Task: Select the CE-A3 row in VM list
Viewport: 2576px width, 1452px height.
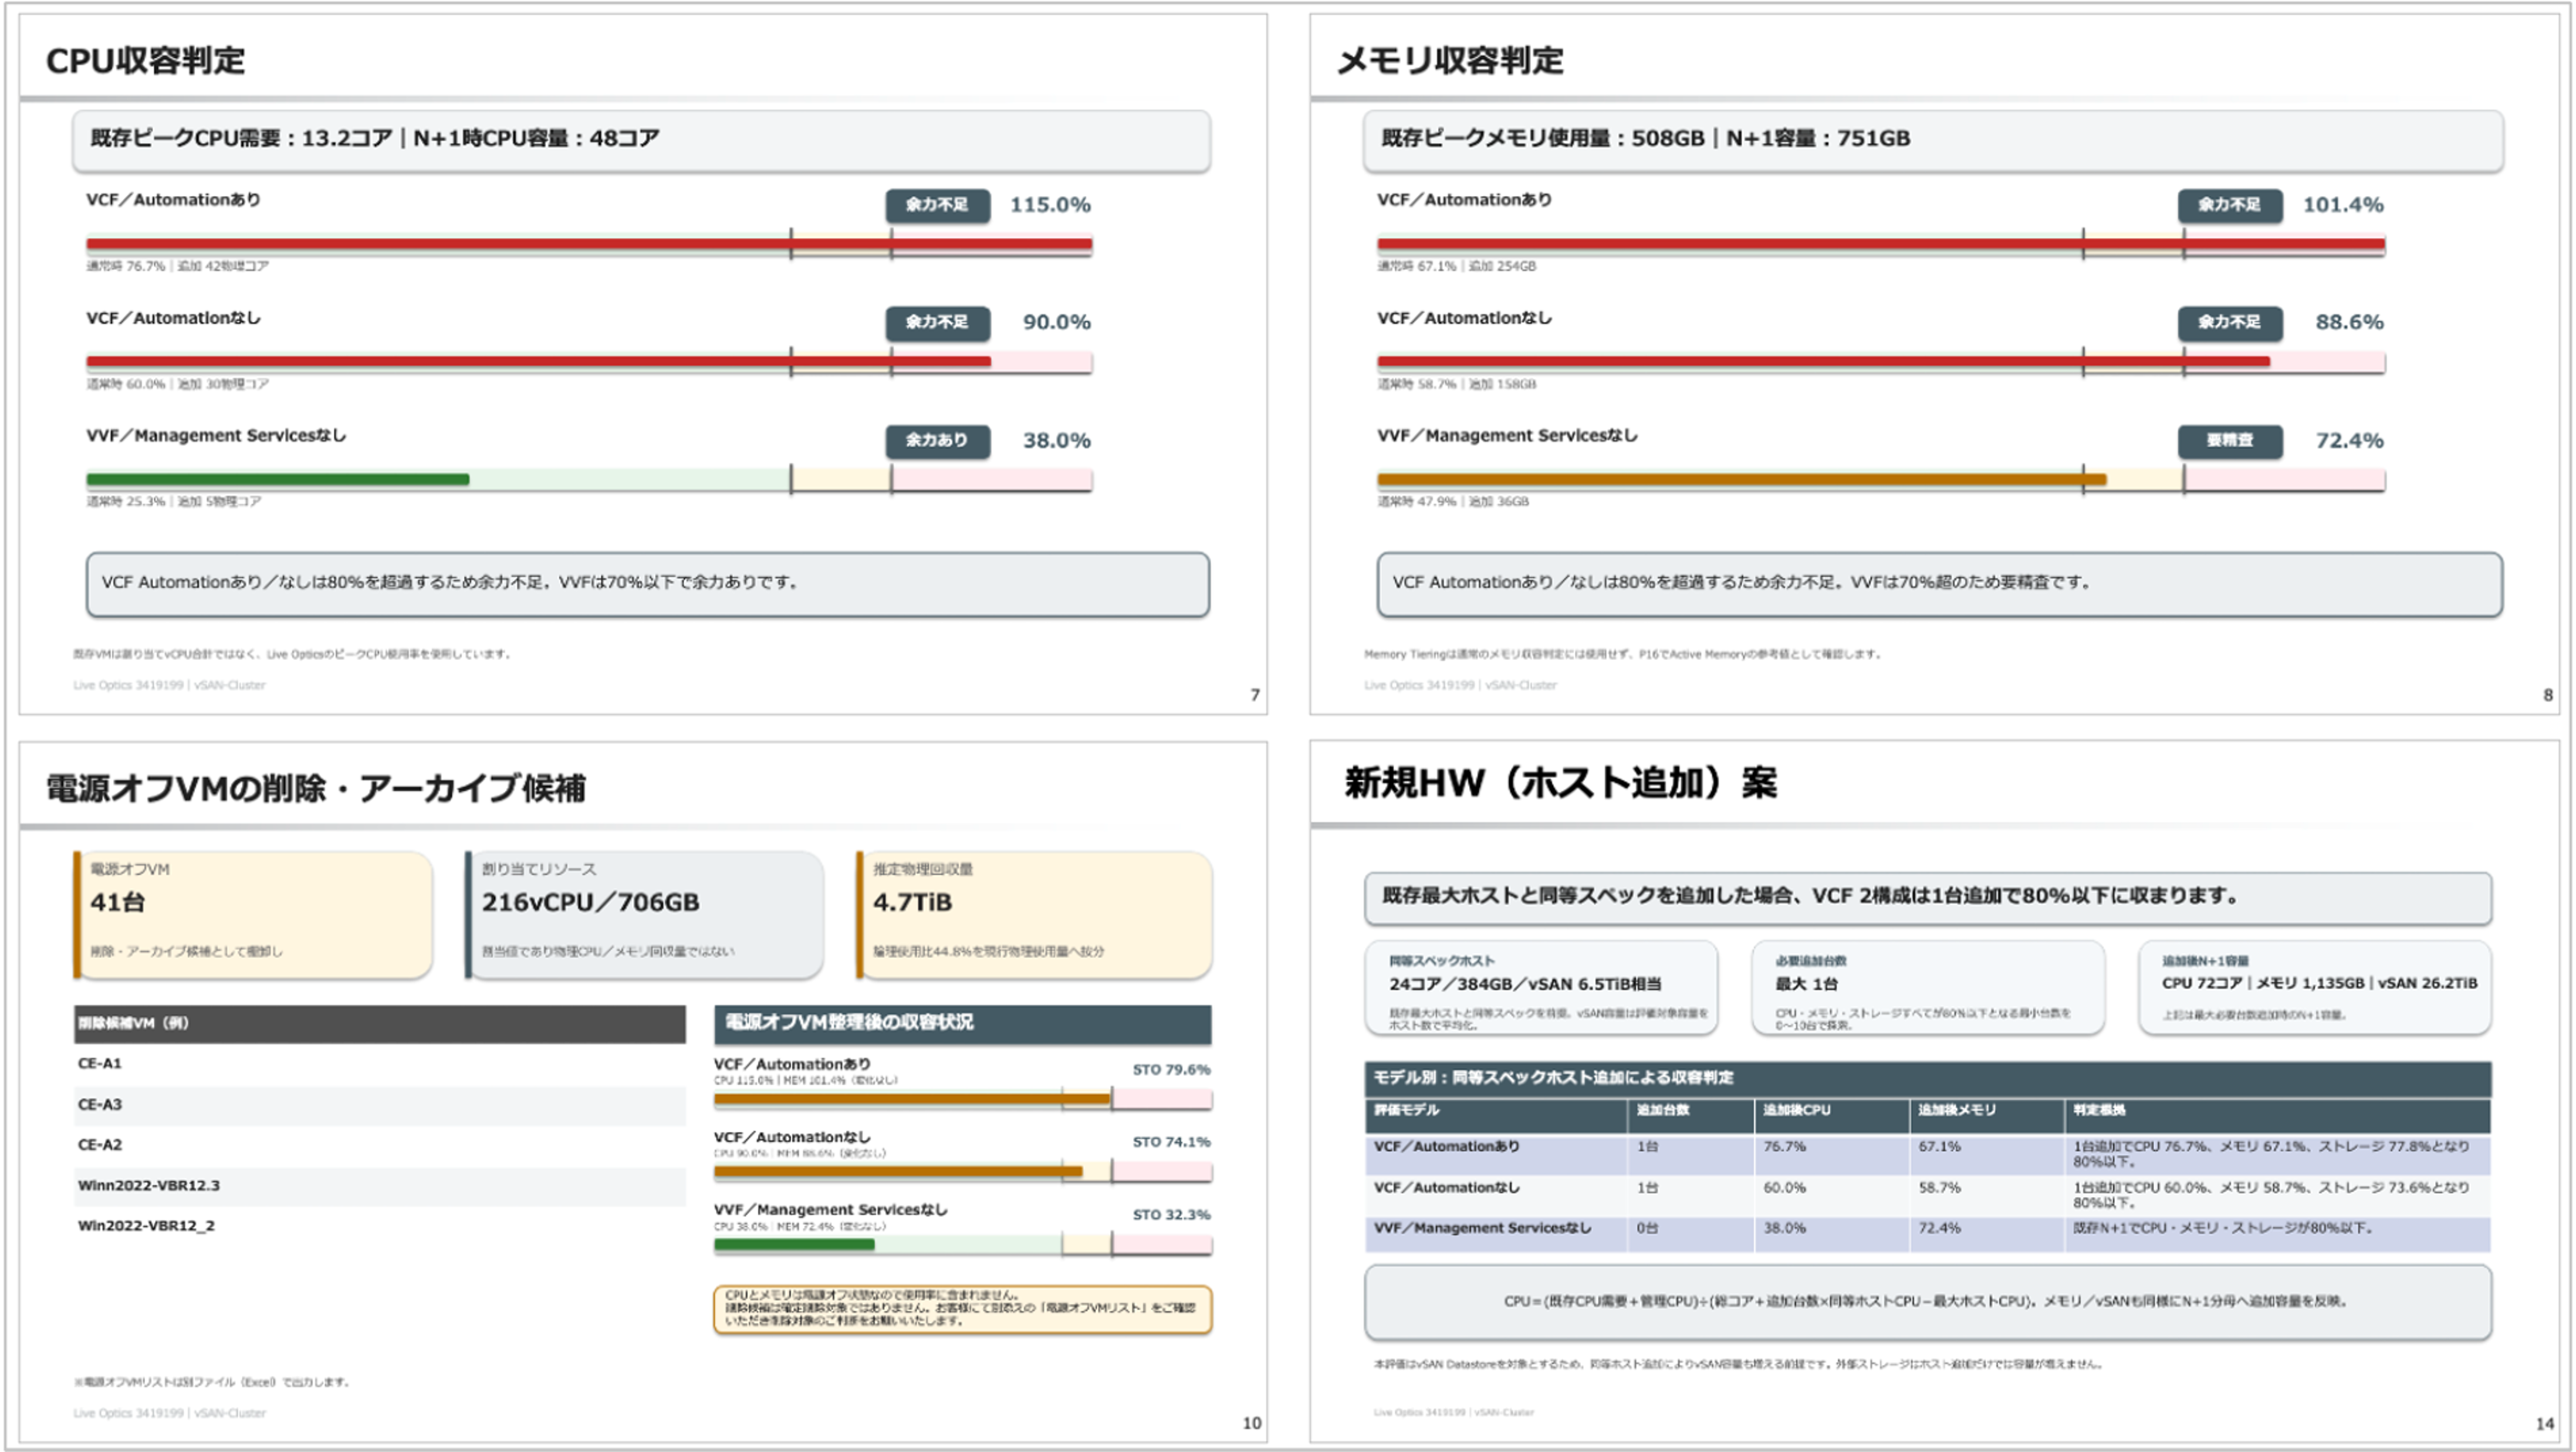Action: (380, 1105)
